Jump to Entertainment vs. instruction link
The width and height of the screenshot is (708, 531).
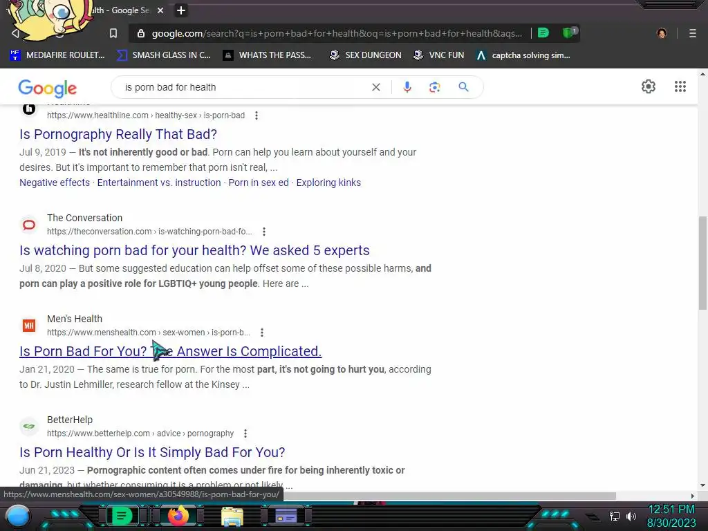(159, 183)
